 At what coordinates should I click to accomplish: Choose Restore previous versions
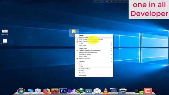click(94, 53)
